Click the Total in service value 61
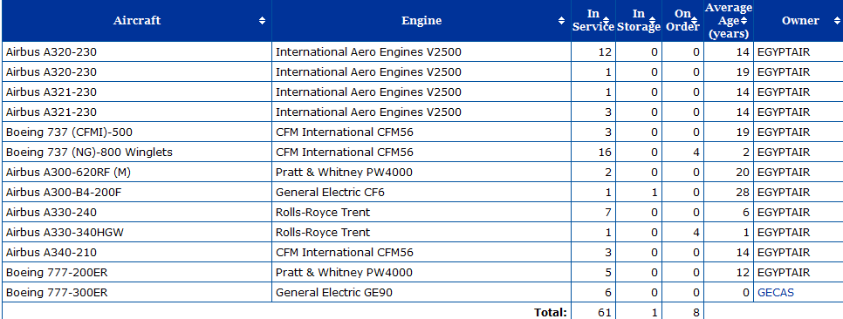The image size is (843, 319). pyautogui.click(x=604, y=312)
